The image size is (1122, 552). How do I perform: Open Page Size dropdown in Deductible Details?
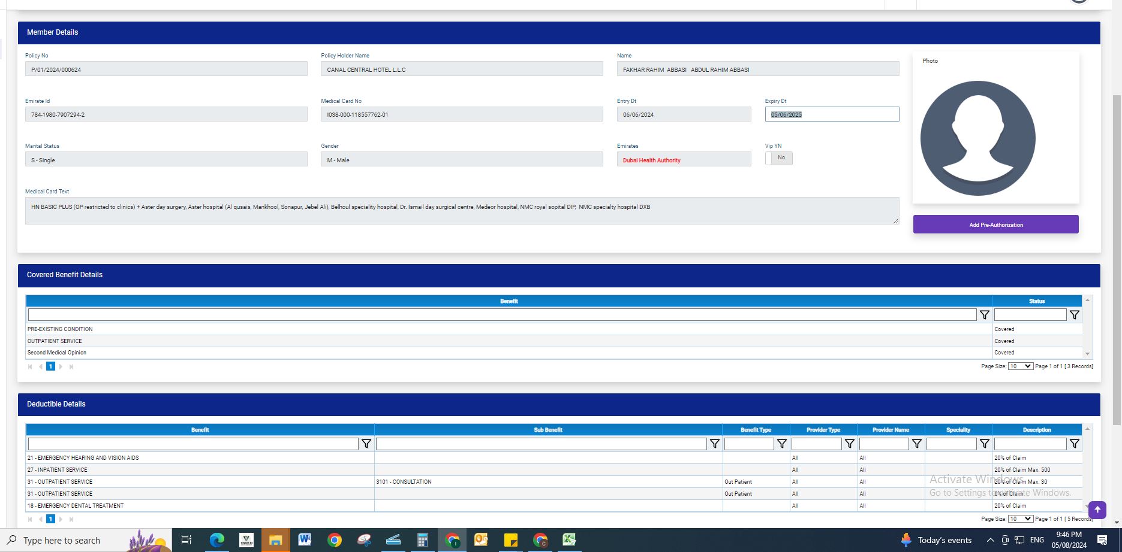coord(1019,519)
